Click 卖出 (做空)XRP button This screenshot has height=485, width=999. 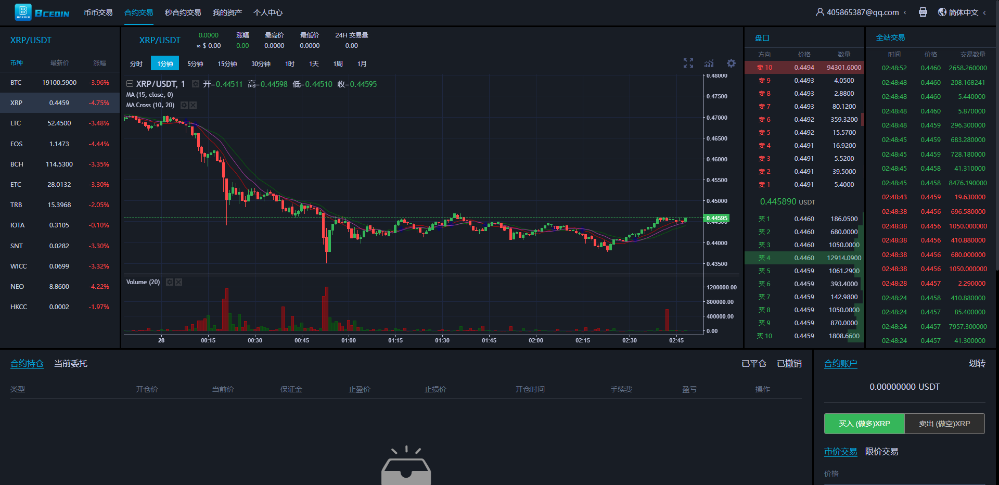[945, 424]
